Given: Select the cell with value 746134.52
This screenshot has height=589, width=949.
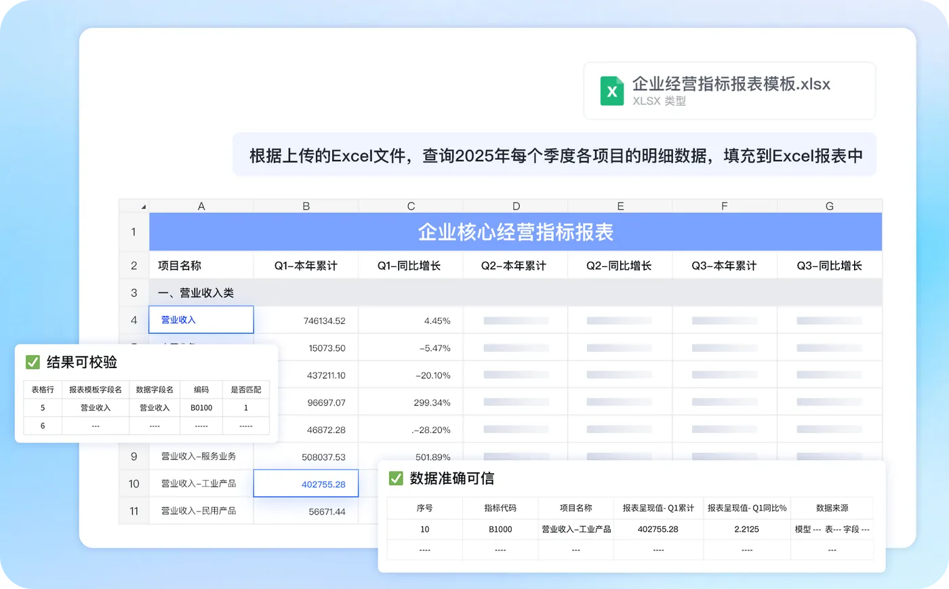Looking at the screenshot, I should pos(306,321).
